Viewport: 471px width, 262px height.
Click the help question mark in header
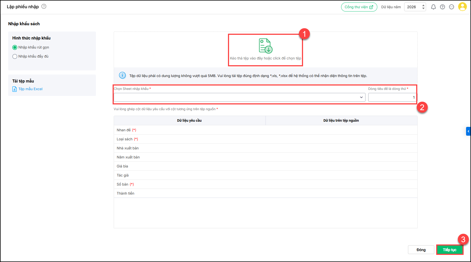(442, 7)
